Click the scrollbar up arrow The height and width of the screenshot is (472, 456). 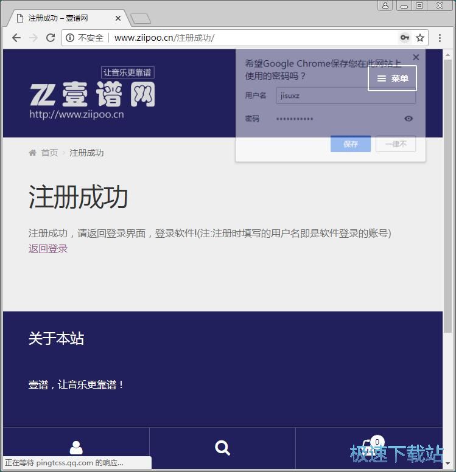click(447, 55)
